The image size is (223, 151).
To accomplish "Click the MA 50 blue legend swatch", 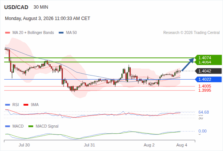I will point(61,33).
